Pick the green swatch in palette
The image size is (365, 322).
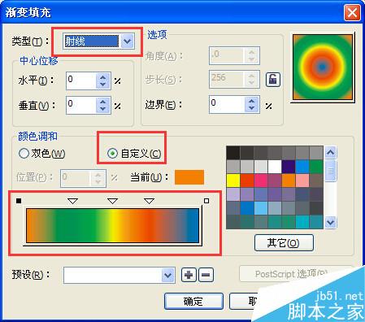pyautogui.click(x=316, y=167)
